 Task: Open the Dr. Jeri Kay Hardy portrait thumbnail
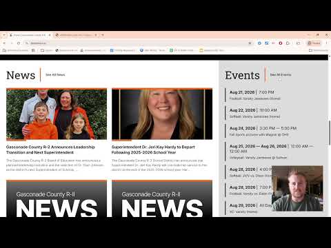[x=162, y=114]
